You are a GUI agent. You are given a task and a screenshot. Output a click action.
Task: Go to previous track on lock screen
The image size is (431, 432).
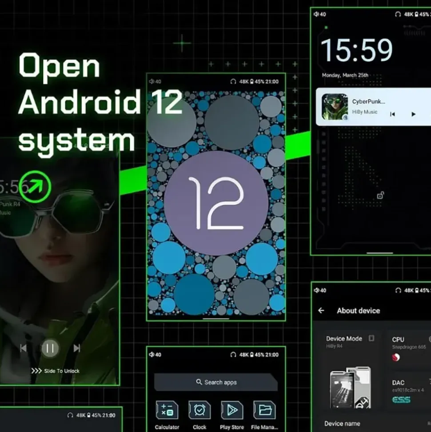coord(24,348)
